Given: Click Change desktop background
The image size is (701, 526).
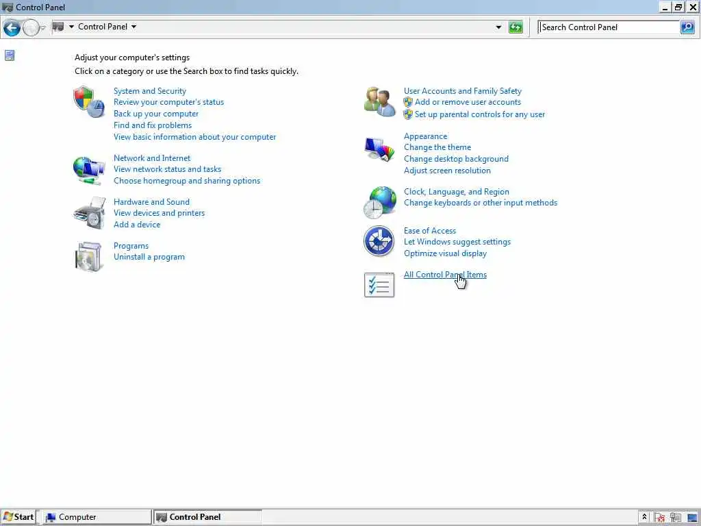Looking at the screenshot, I should point(456,159).
